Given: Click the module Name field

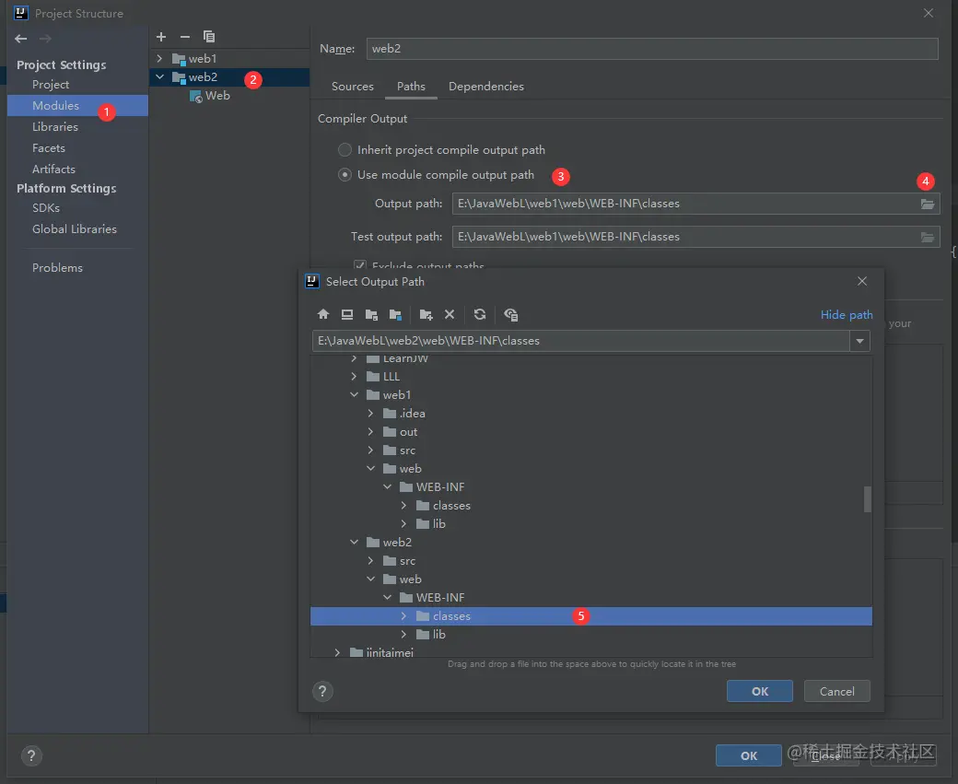Looking at the screenshot, I should pyautogui.click(x=652, y=48).
